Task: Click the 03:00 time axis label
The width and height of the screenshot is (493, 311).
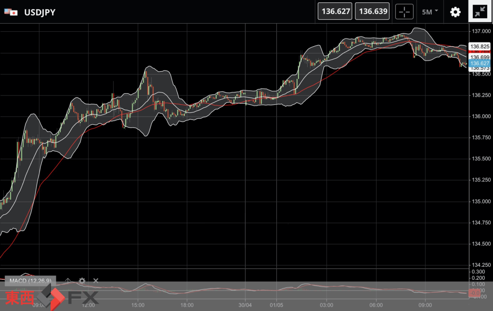Action: 326,305
